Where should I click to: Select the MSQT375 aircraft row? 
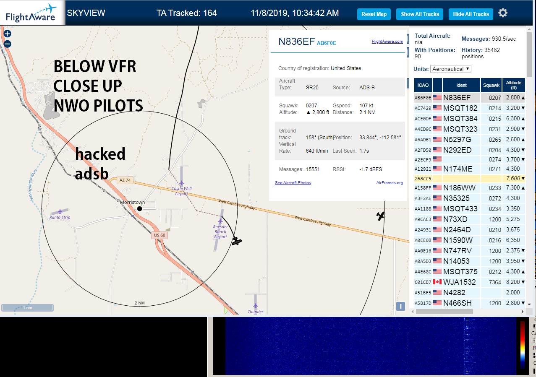point(469,271)
